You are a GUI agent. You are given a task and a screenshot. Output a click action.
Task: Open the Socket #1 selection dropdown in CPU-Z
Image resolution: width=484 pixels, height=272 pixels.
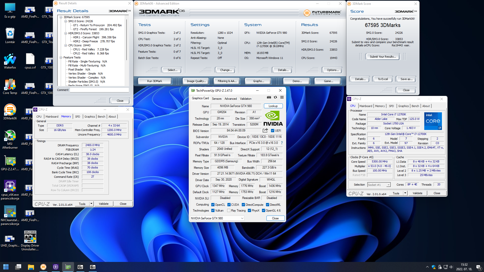(379, 185)
